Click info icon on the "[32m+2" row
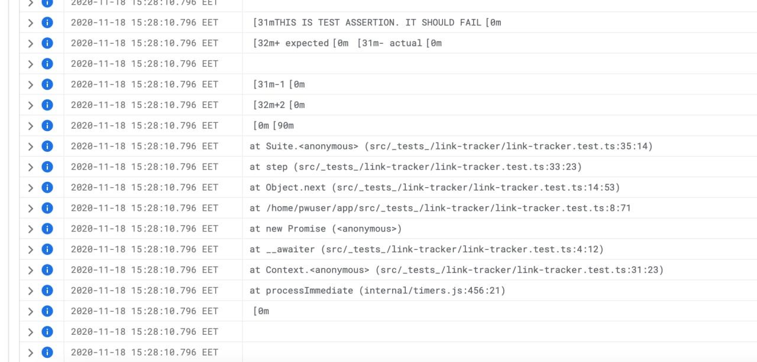 click(x=47, y=105)
